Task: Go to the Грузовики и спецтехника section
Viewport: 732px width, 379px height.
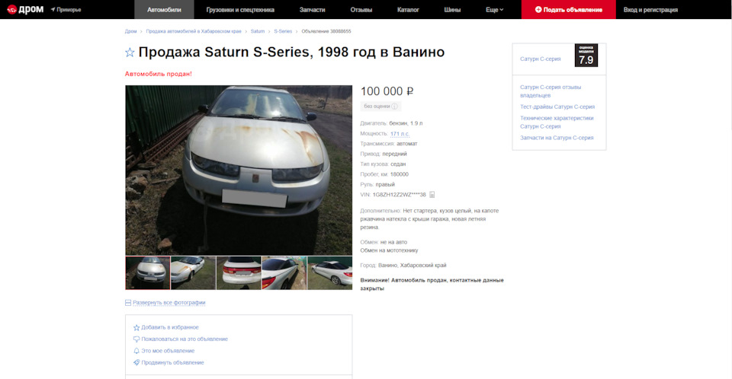Action: coord(240,9)
